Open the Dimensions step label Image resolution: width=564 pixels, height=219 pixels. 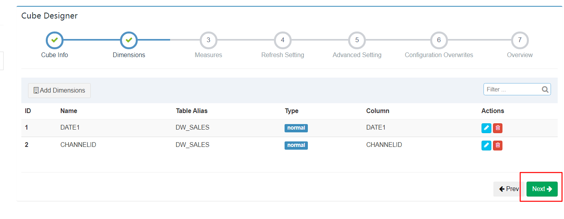(x=129, y=55)
